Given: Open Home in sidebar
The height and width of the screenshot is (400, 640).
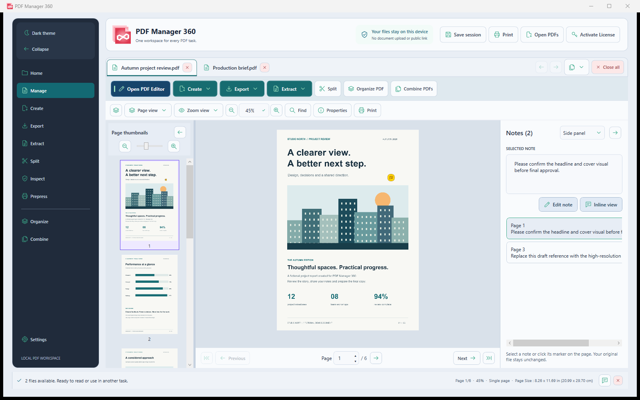Looking at the screenshot, I should point(56,73).
